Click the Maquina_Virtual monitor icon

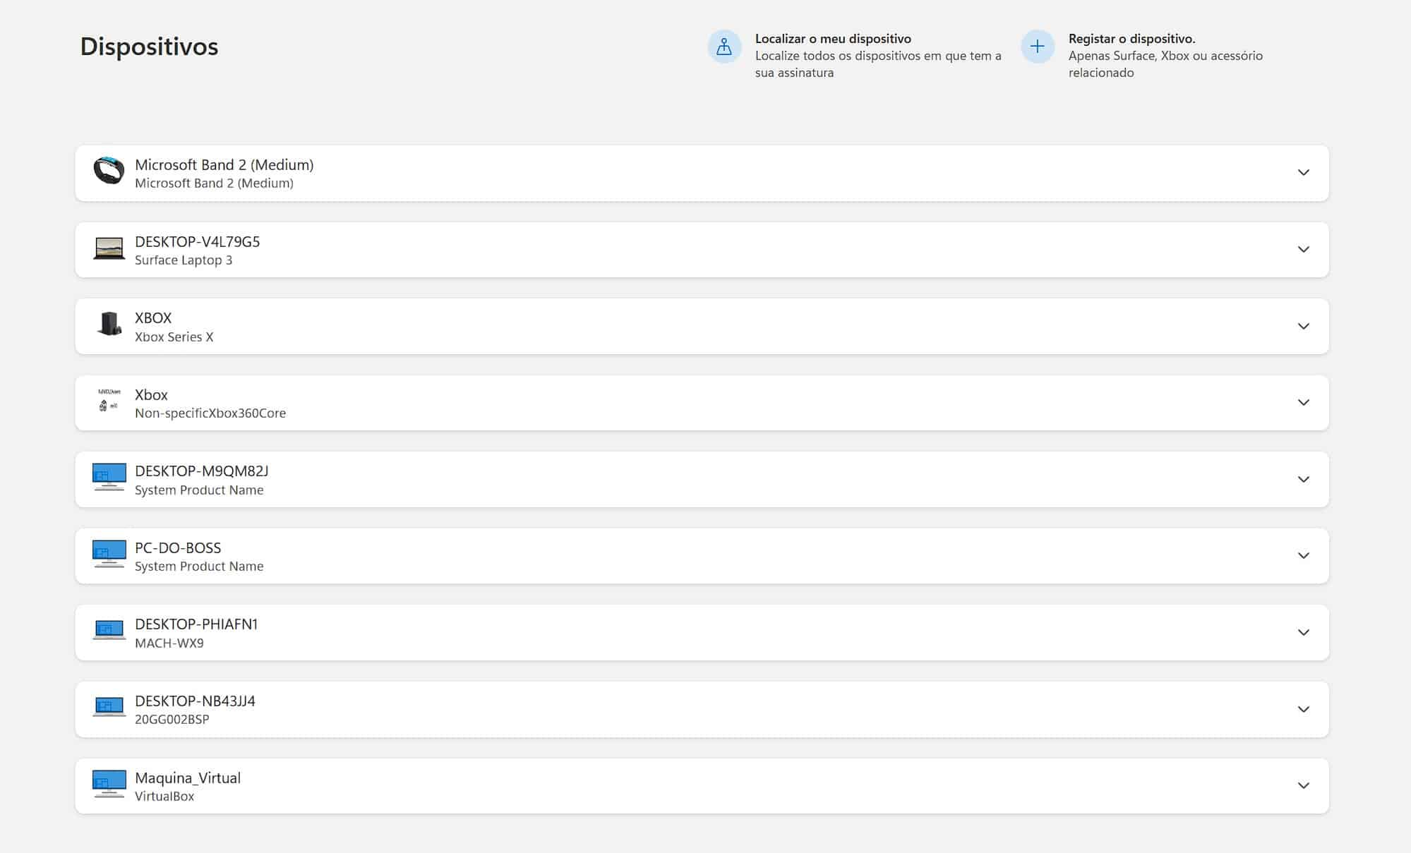tap(109, 784)
